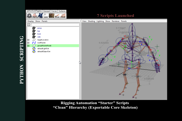This screenshot has height=121, width=182.
Task: Expand the targetLocators node
Action: [28, 40]
